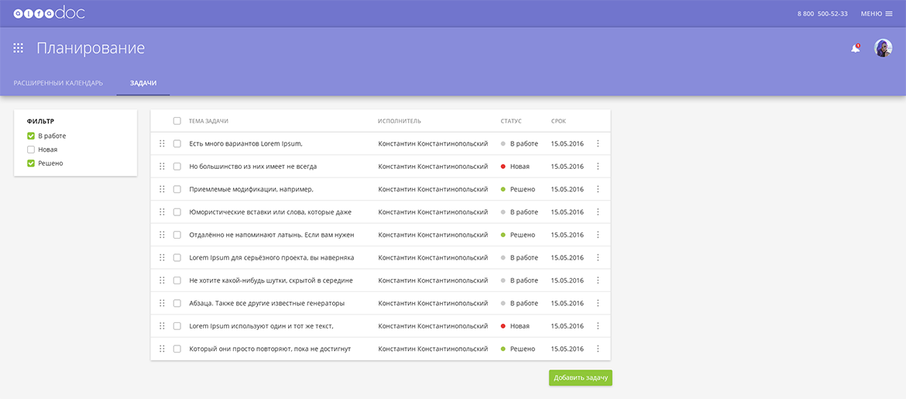Viewport: 906px width, 399px height.
Task: Click the phone number 8 800 500-52-33
Action: pyautogui.click(x=822, y=13)
